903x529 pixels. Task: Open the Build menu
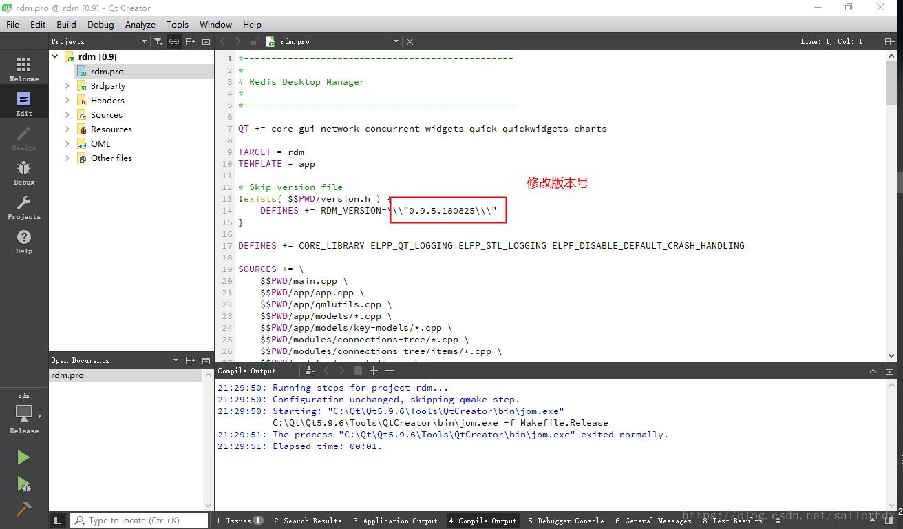[66, 24]
